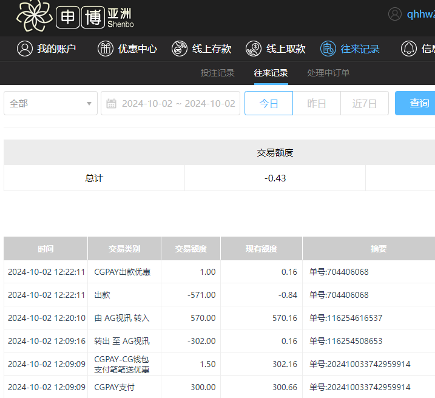Image resolution: width=435 pixels, height=398 pixels.
Task: Click the qhhw username link
Action: [x=420, y=15]
